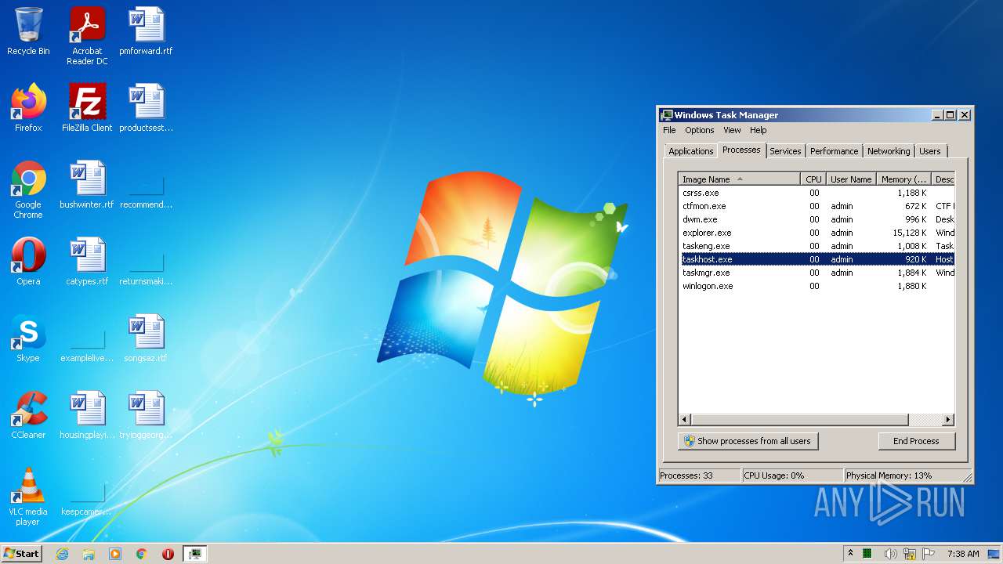Select the ctfmon.exe process row
1003x564 pixels.
pyautogui.click(x=817, y=206)
